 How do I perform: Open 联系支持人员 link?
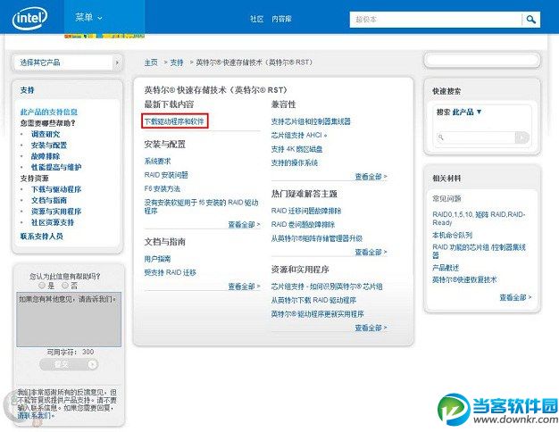[x=42, y=237]
